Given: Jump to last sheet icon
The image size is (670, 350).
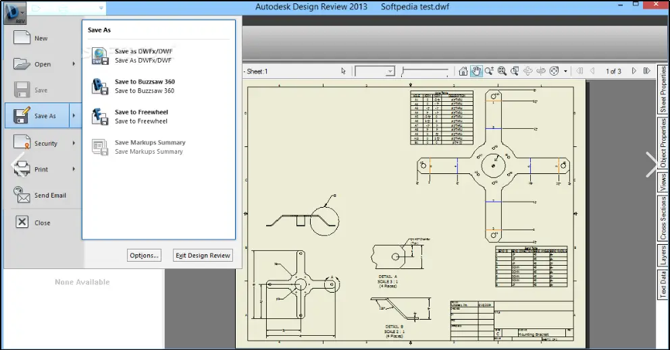Looking at the screenshot, I should point(647,71).
